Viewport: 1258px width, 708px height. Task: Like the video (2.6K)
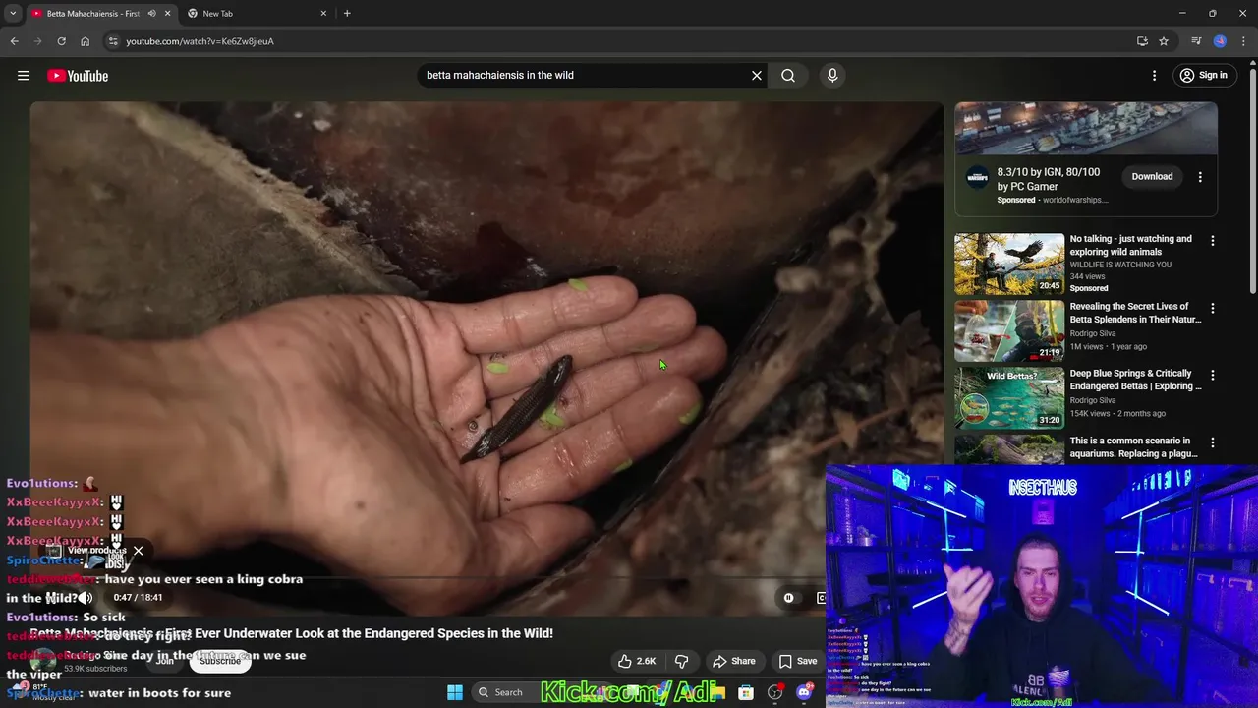pos(636,661)
